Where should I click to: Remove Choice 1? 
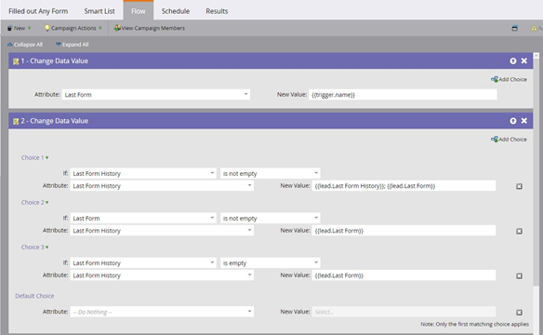519,186
